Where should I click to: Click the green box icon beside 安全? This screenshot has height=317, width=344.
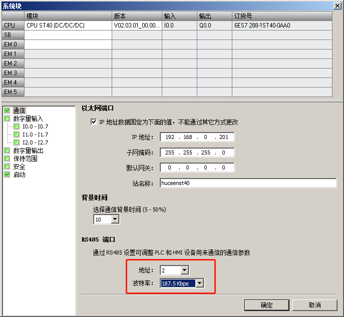click(7, 166)
